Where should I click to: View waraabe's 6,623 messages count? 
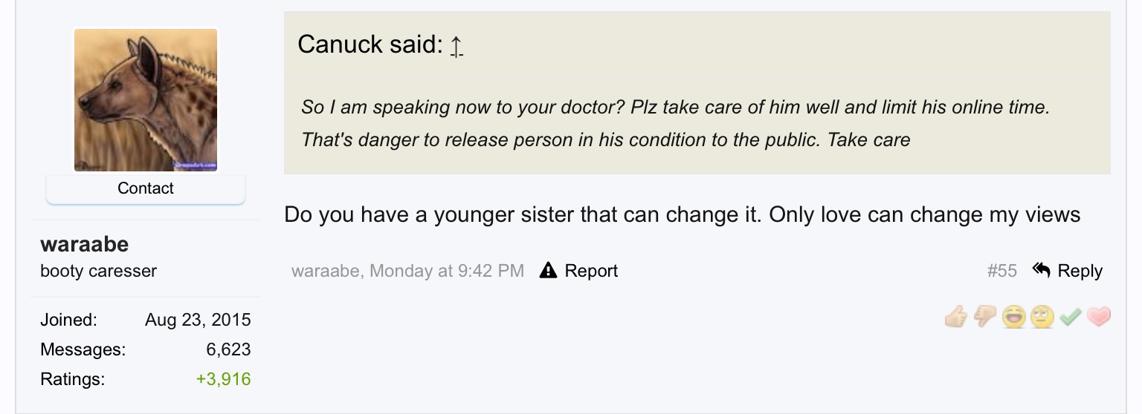click(x=228, y=349)
